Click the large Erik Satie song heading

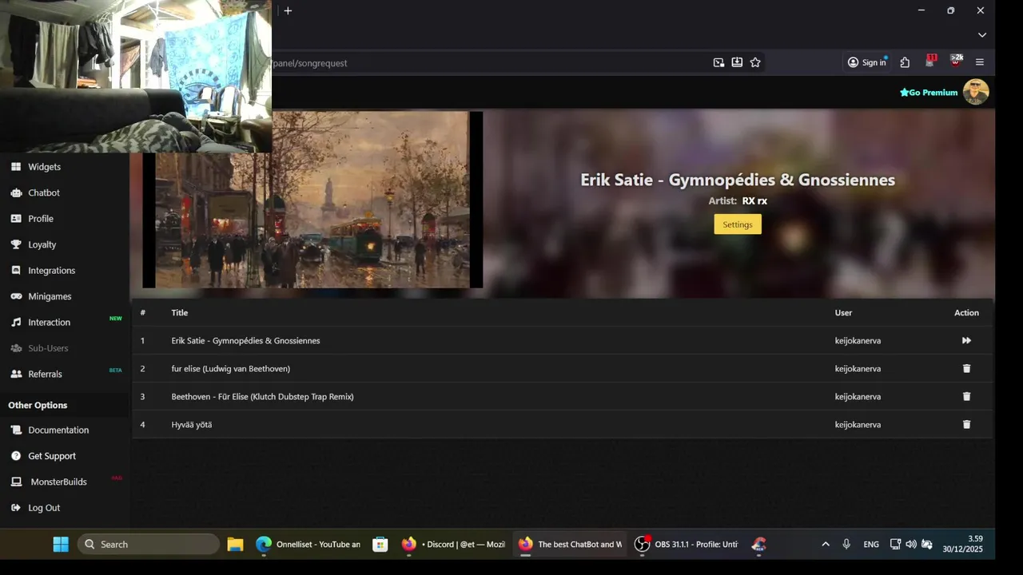click(738, 180)
